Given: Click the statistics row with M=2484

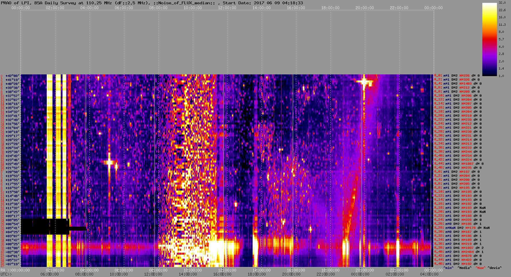Looking at the screenshot, I should click(459, 252).
